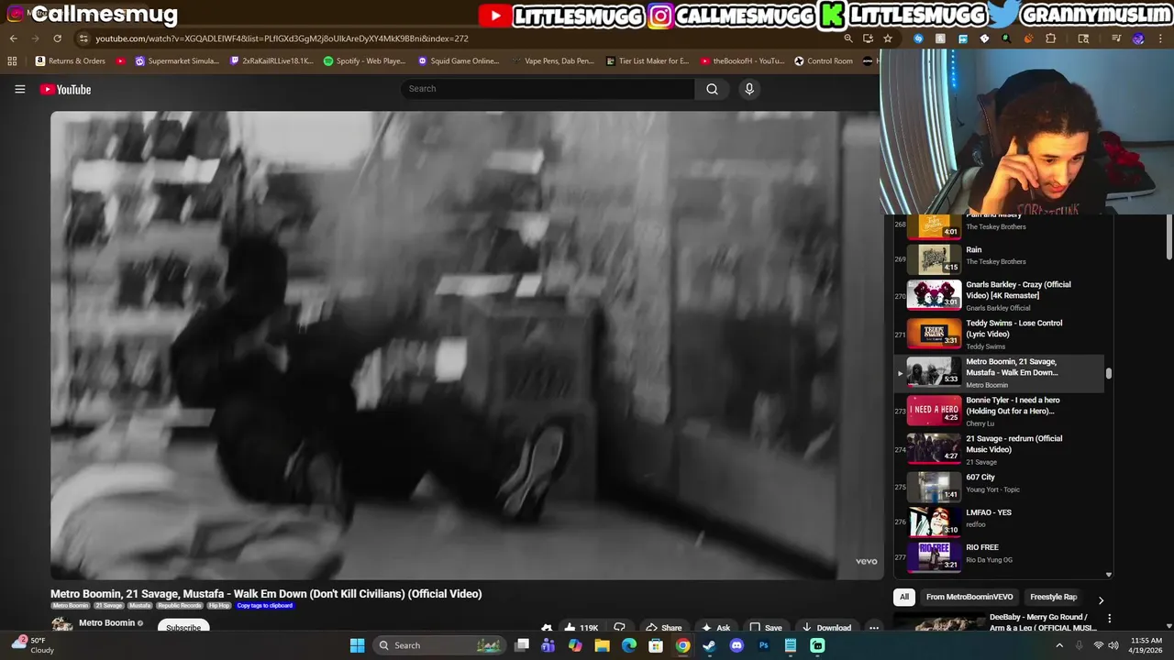Image resolution: width=1174 pixels, height=660 pixels.
Task: Download the video
Action: (825, 628)
